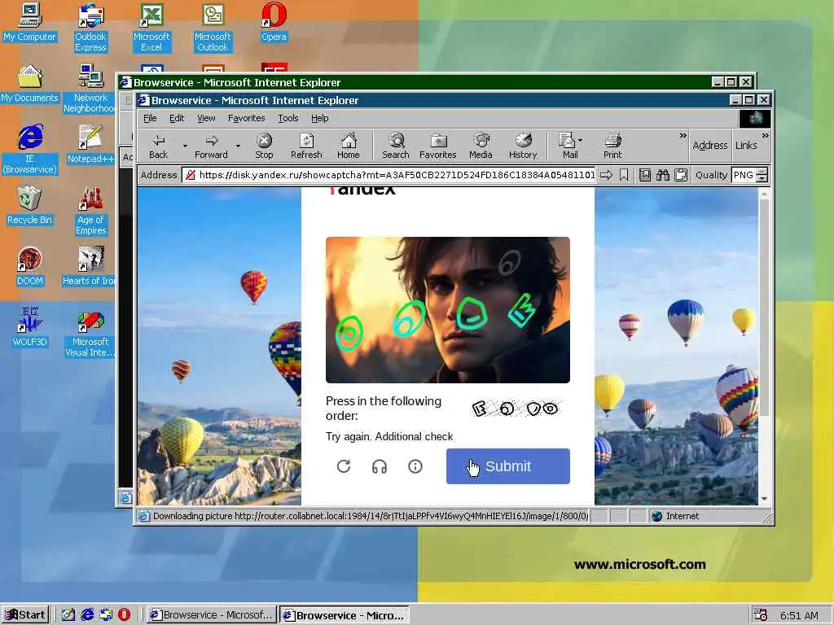834x625 pixels.
Task: Select the Notepad++ desktop shortcut
Action: [x=90, y=145]
